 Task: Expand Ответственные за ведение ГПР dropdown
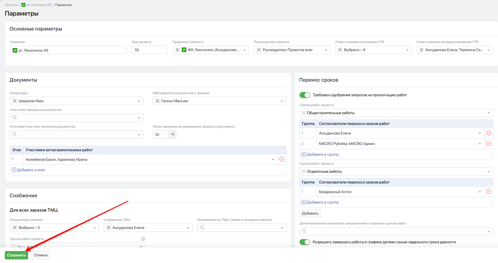(407, 50)
